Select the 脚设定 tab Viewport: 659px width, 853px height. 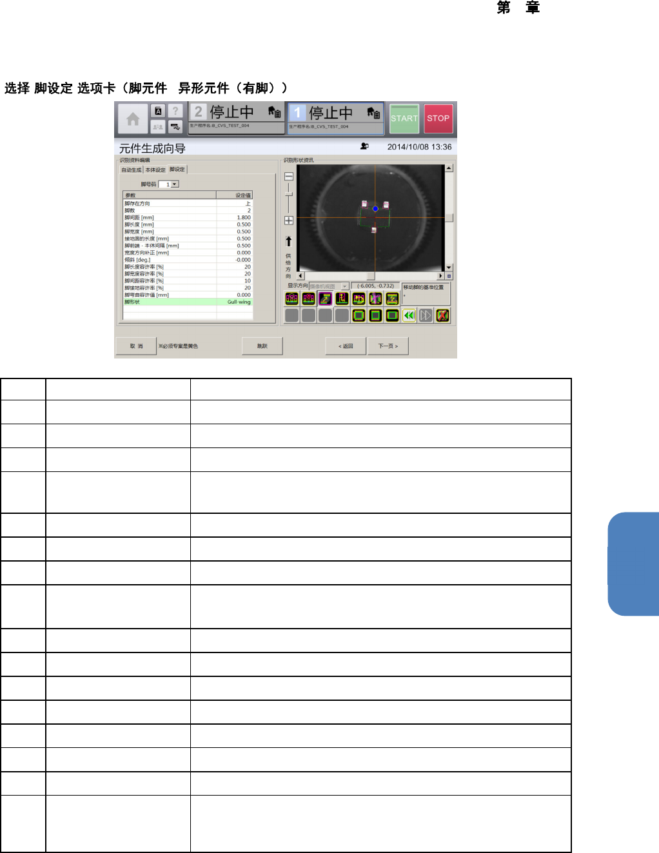[177, 170]
